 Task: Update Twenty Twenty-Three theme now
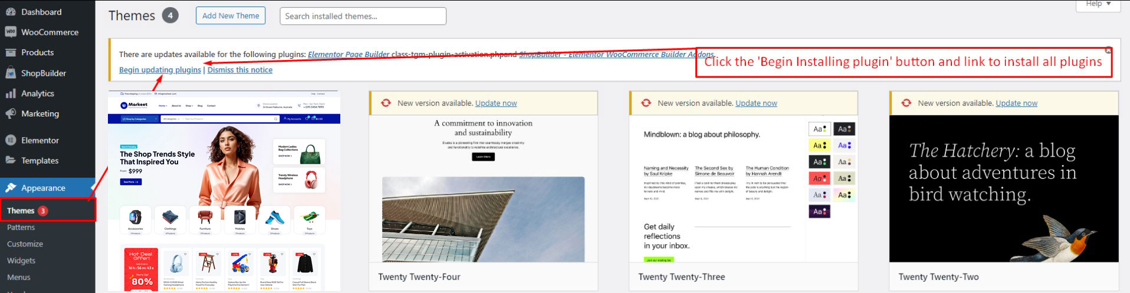click(x=756, y=103)
